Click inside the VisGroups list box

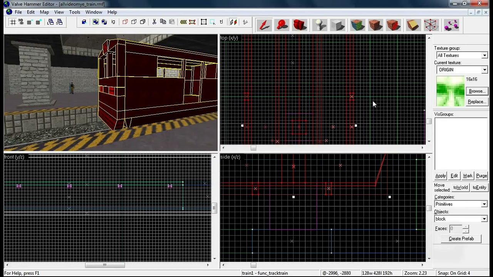coord(461,144)
